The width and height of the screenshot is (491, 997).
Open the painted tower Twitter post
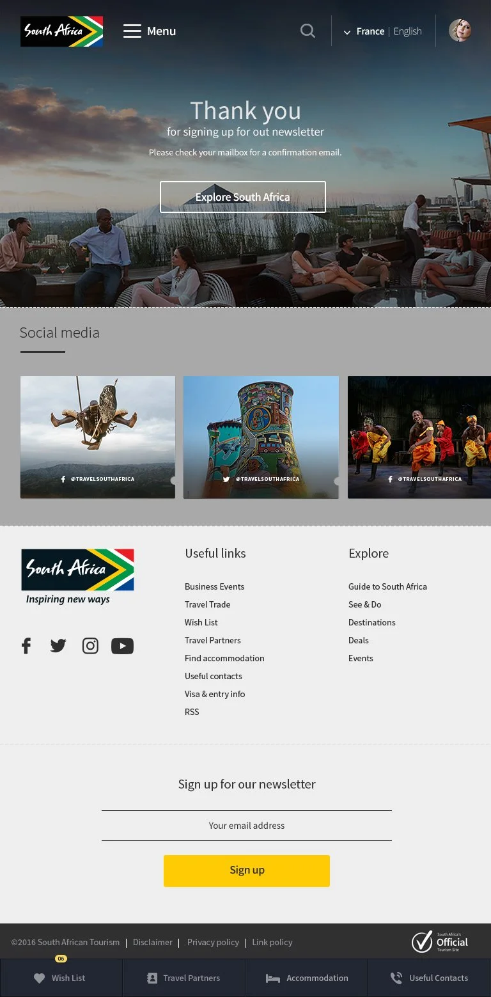pyautogui.click(x=261, y=437)
